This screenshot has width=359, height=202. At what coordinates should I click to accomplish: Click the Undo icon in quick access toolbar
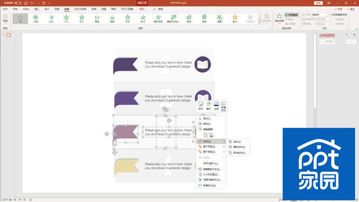tap(31, 3)
